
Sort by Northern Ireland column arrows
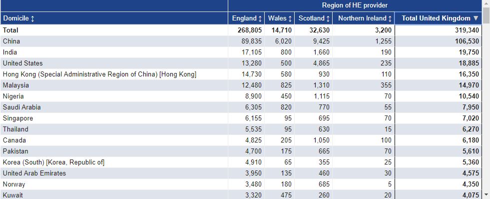(x=390, y=19)
